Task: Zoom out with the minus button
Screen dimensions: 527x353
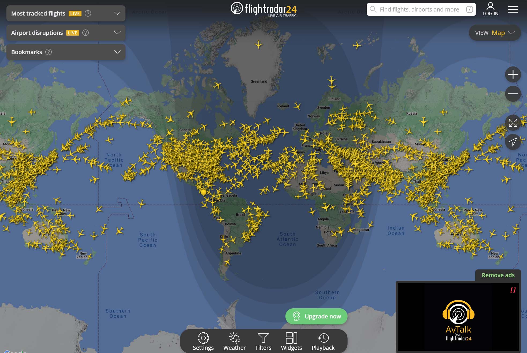Action: pos(513,94)
